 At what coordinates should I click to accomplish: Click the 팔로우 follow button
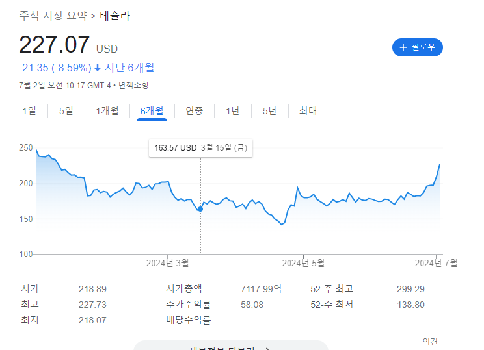[x=418, y=47]
